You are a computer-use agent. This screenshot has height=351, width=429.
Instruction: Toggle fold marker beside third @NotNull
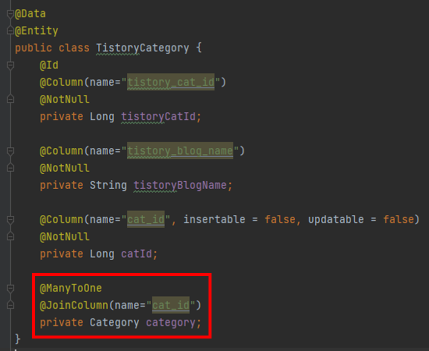tap(10, 237)
